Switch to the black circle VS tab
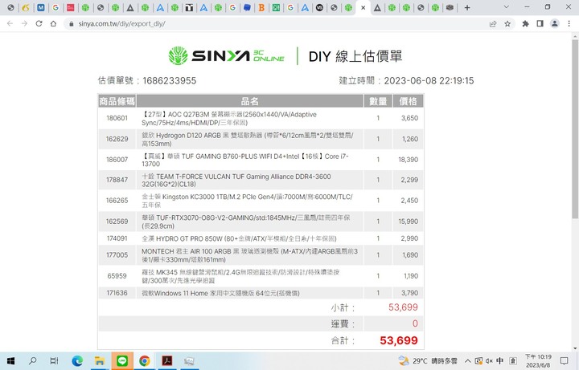This screenshot has width=579, height=370. tap(319, 7)
